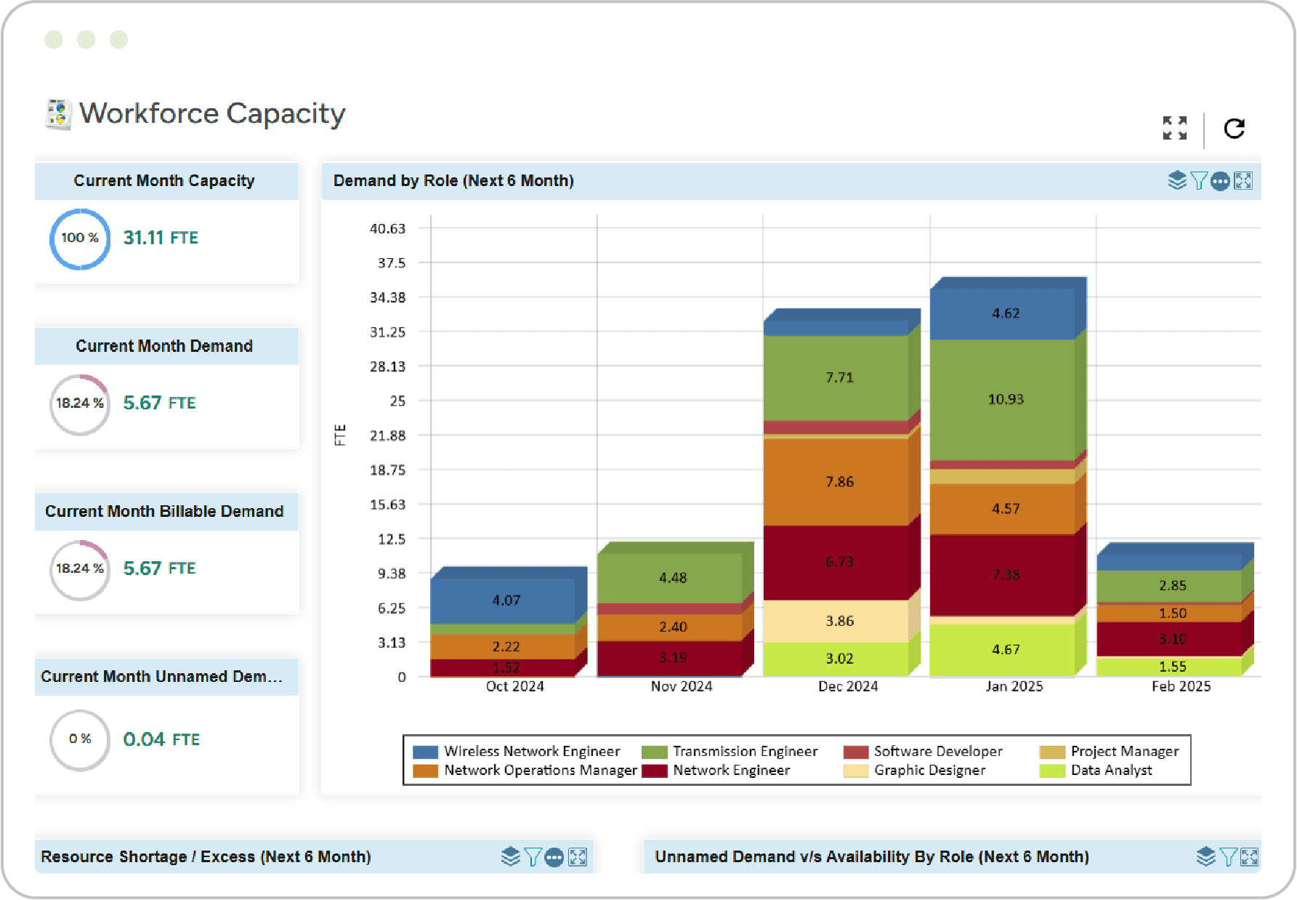Click Feb 2025 green segment labeled 2.85

point(1169,586)
